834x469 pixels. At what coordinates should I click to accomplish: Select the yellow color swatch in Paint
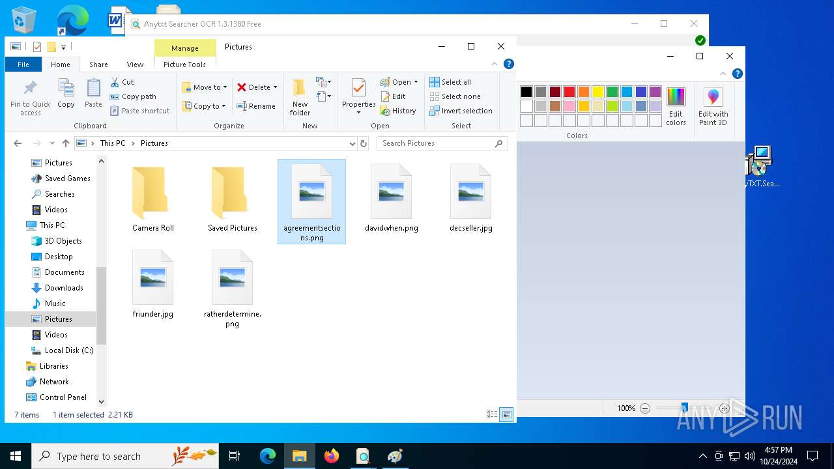(x=598, y=92)
